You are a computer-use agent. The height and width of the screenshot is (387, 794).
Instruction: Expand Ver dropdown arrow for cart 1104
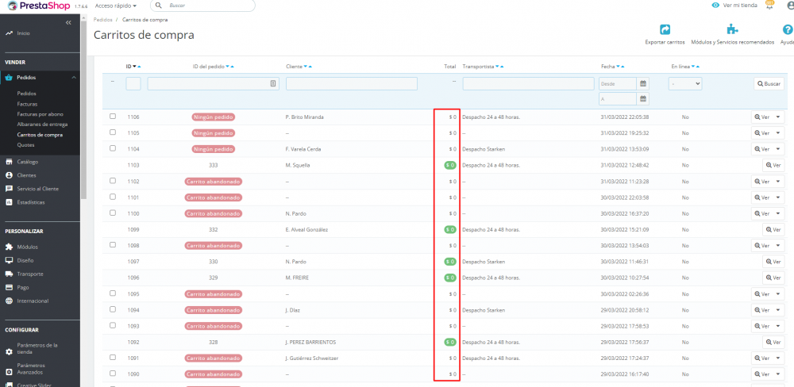coord(779,149)
